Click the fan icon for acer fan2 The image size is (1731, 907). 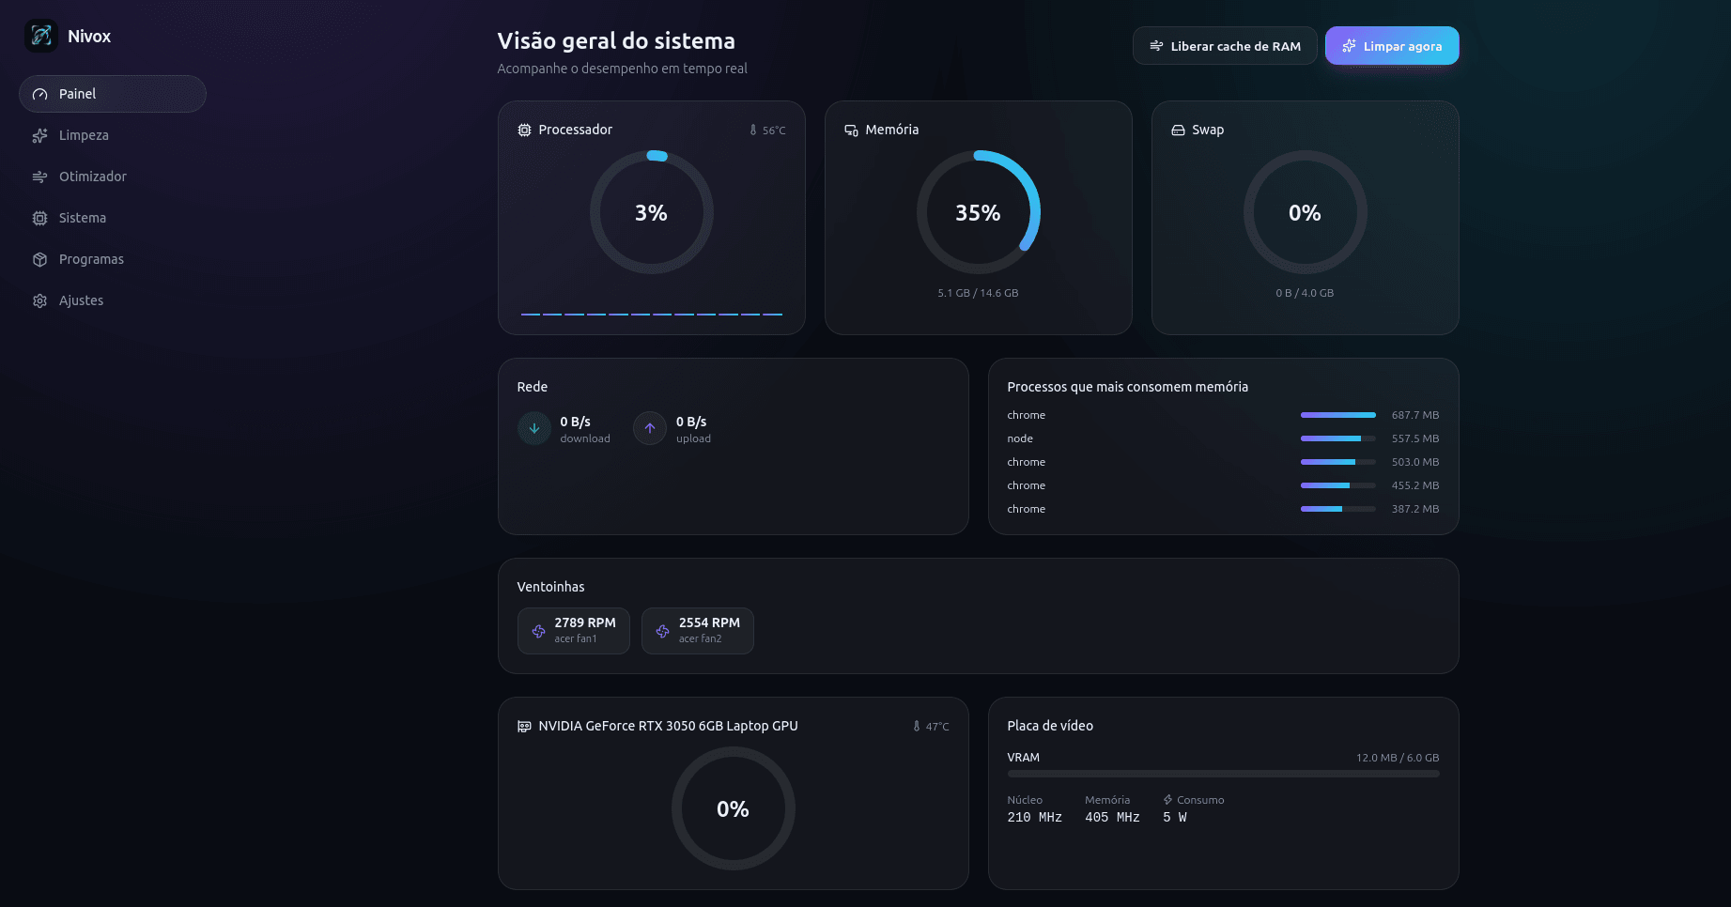(663, 631)
